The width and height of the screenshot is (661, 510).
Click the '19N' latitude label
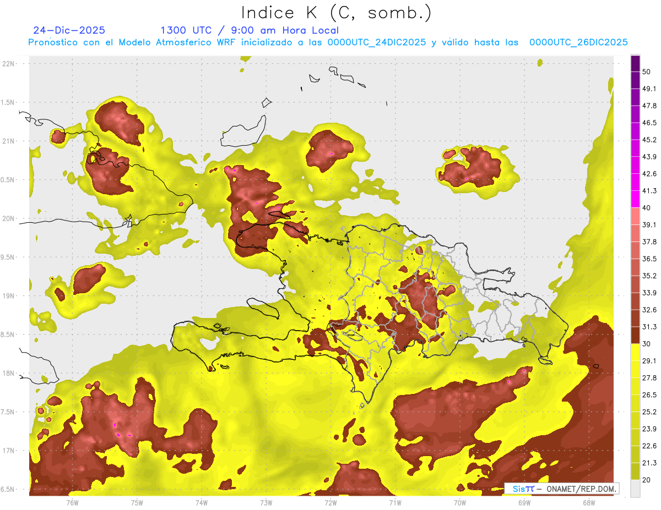9,296
